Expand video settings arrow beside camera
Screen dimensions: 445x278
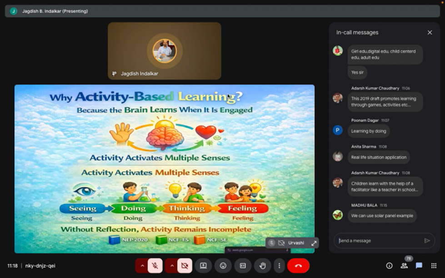(x=171, y=266)
